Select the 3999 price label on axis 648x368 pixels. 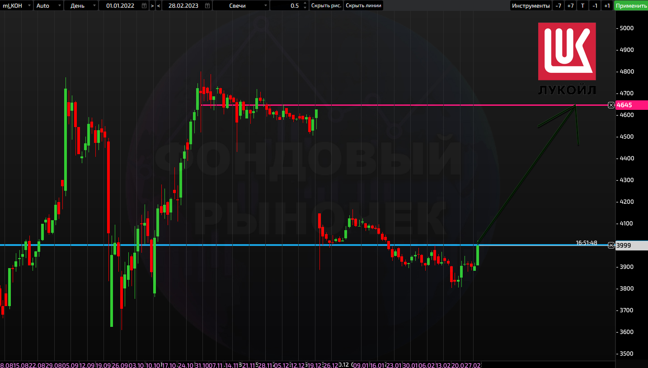[631, 245]
